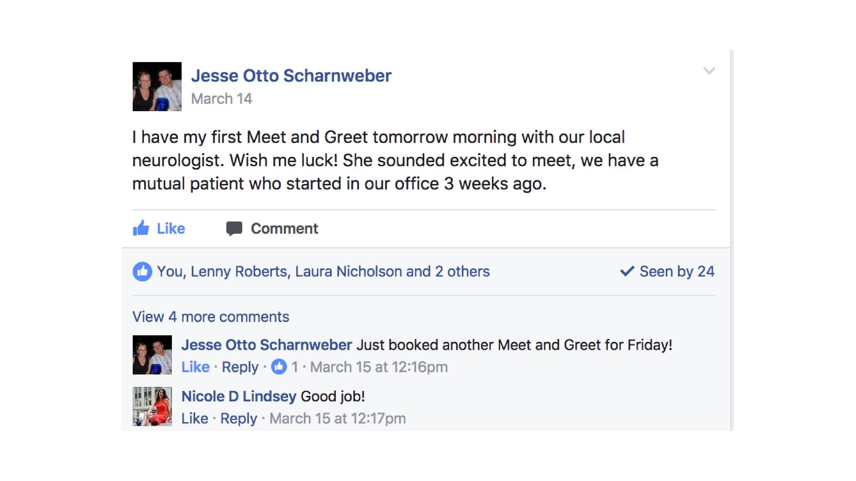The width and height of the screenshot is (856, 481).
Task: Open the list of people who liked
Action: pos(323,271)
